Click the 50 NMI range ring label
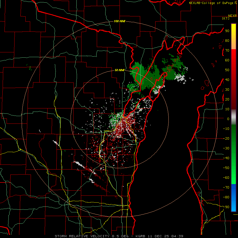This screenshot has height=238, width=238. click(120, 70)
